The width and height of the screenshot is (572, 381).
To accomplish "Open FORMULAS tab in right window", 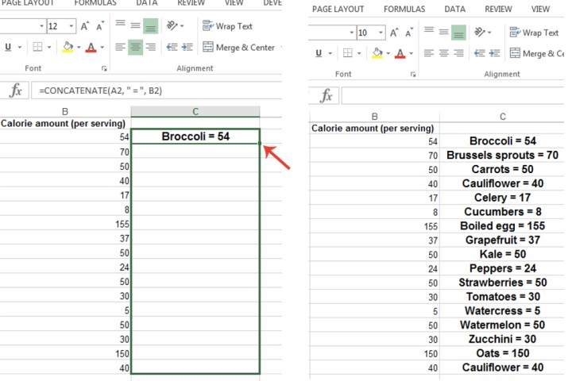I will pos(404,9).
